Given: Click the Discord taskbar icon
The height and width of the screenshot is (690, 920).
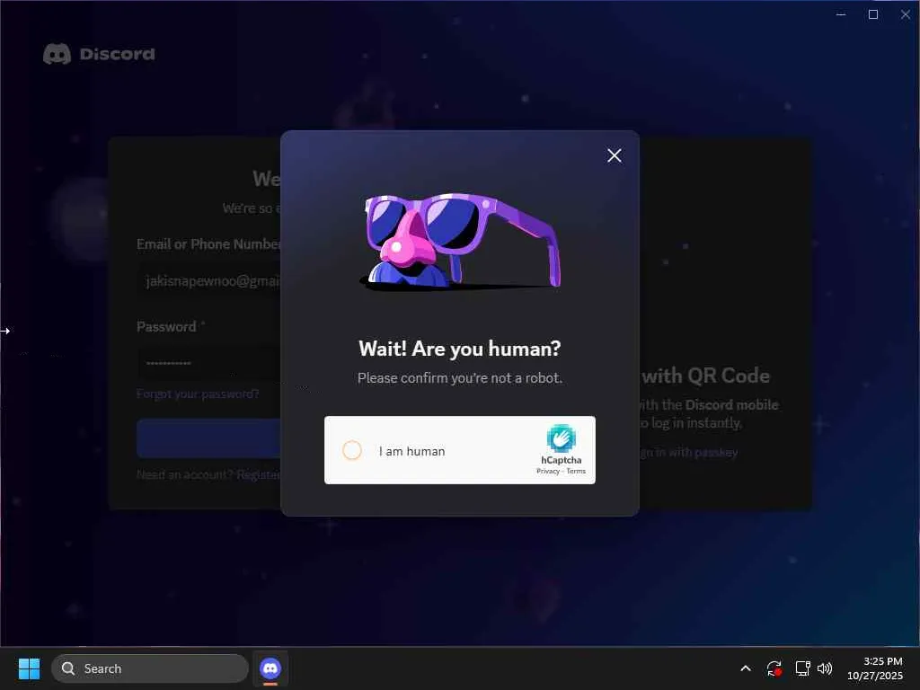Looking at the screenshot, I should [x=270, y=668].
